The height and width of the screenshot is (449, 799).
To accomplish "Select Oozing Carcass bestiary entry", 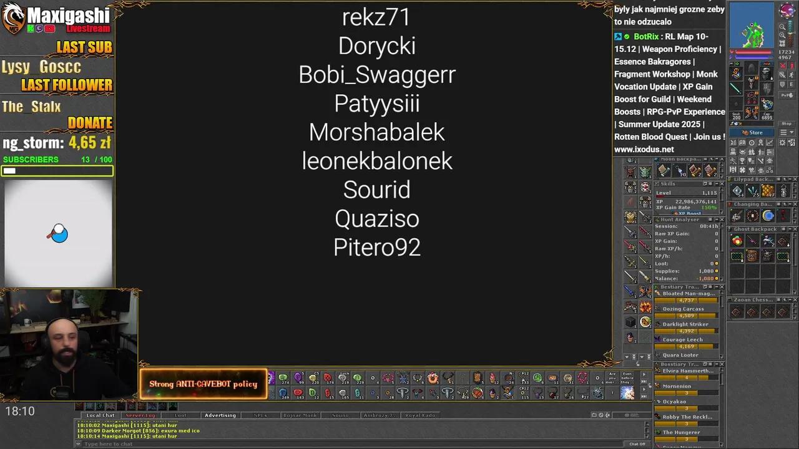I will pos(687,312).
